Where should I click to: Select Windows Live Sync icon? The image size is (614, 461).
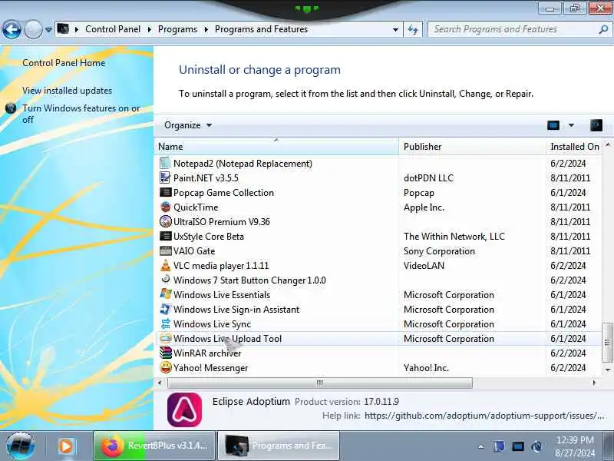[x=165, y=323]
